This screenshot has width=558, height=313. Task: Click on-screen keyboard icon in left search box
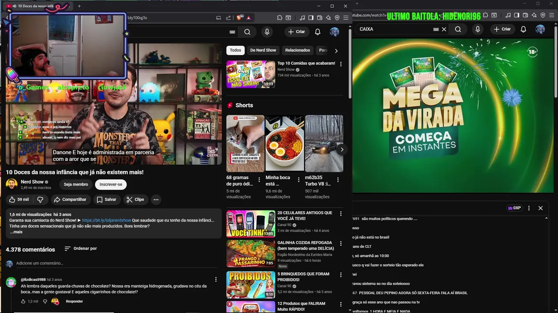click(x=232, y=32)
